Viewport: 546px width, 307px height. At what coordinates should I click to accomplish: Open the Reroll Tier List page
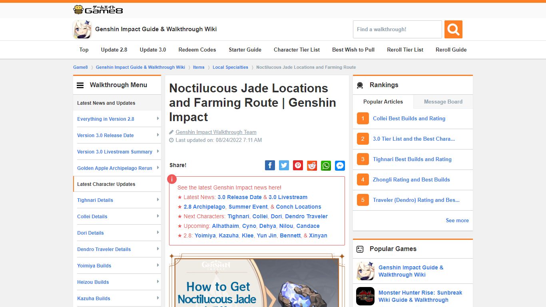[x=405, y=50]
